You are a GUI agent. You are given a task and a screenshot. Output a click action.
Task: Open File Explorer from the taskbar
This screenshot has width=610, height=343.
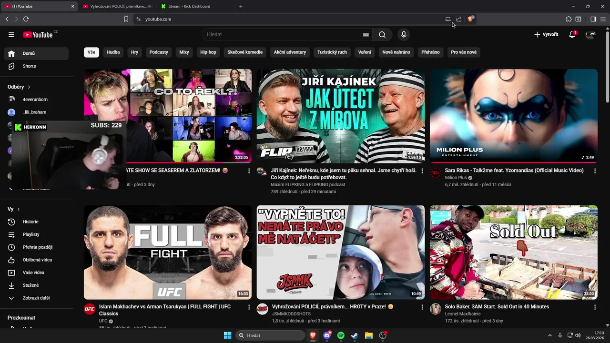[368, 335]
